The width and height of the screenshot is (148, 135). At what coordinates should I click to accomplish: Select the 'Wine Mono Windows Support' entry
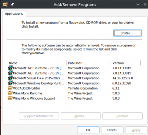pos(34,98)
